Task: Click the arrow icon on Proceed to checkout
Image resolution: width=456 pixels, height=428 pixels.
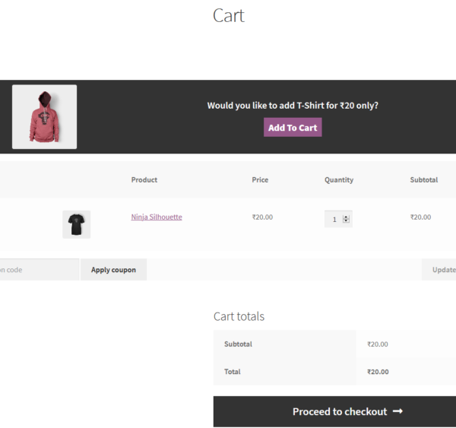Action: tap(397, 411)
